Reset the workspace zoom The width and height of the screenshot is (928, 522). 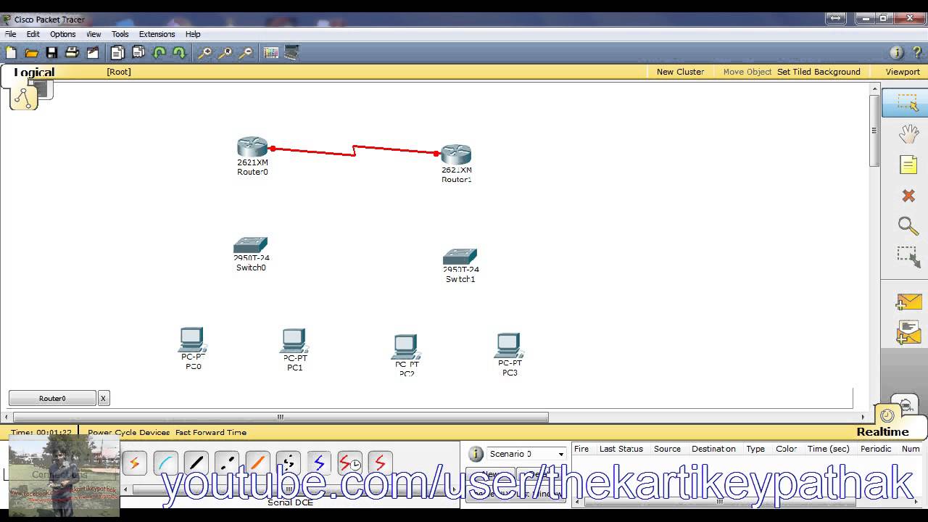click(225, 53)
